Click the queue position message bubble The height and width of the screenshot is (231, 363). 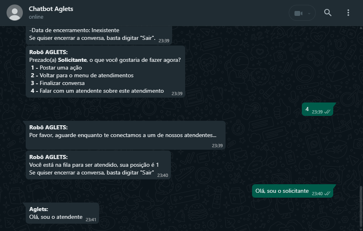(x=98, y=165)
